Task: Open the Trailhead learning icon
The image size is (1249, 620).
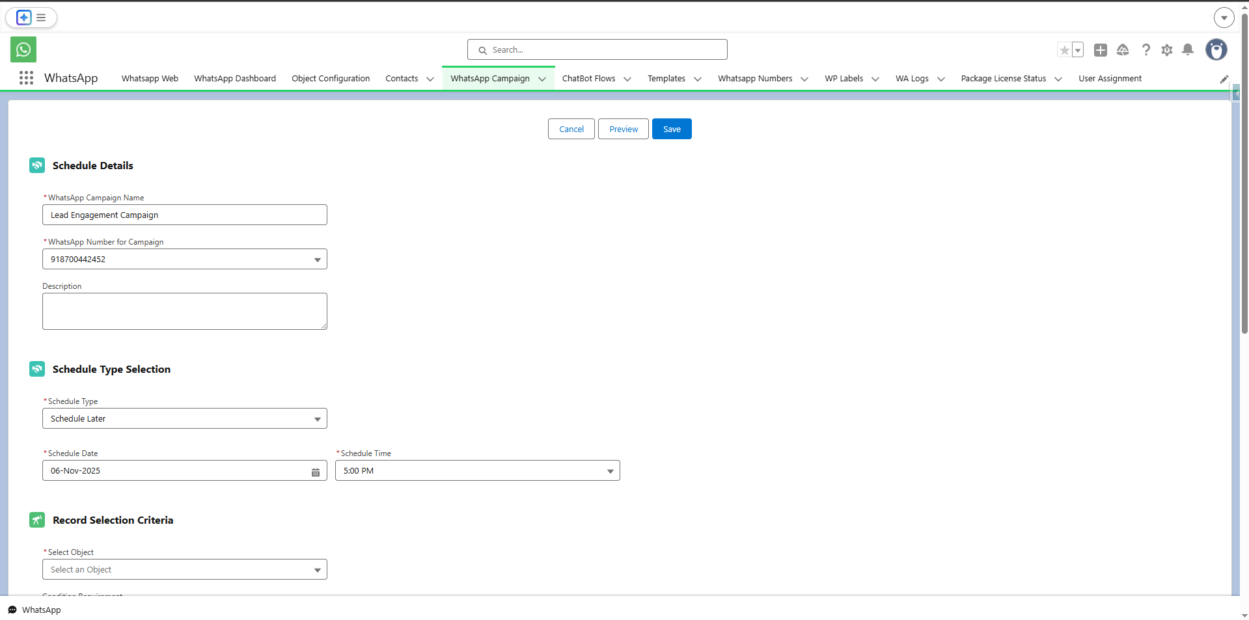Action: coord(1123,49)
